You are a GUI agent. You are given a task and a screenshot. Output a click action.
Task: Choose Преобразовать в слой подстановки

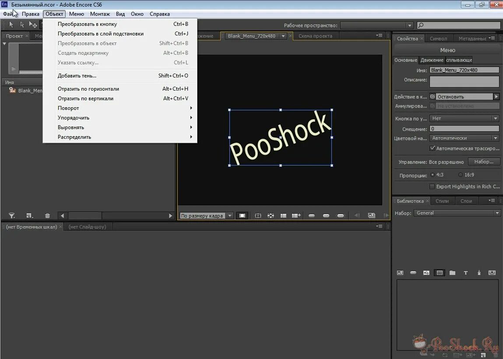click(120, 34)
